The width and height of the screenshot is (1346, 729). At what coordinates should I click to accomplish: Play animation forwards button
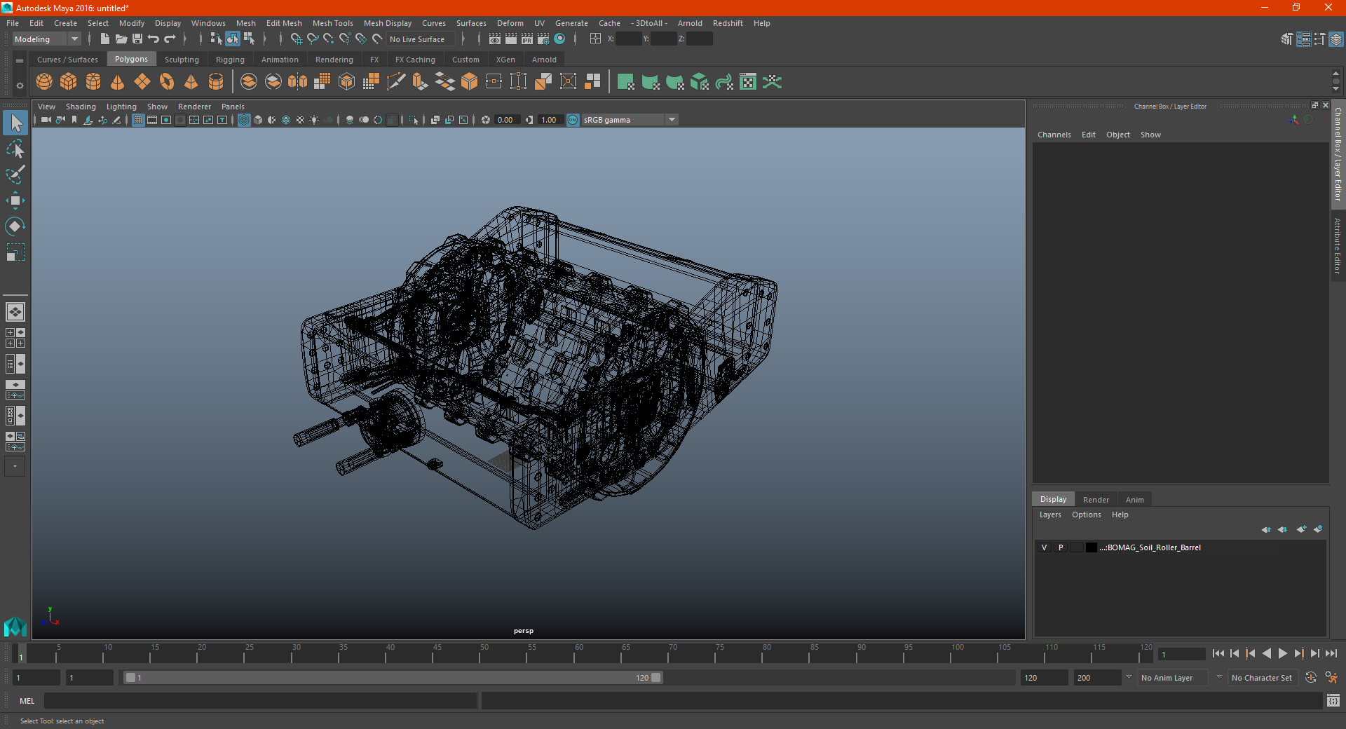[1283, 653]
